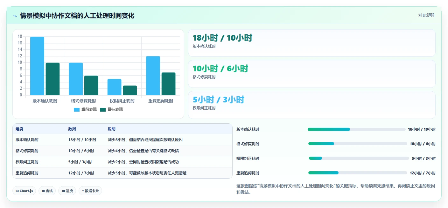Screen dimensions: 448x208
Task: Click the 重复追问耗时 light blue bar
Action: tap(153, 76)
